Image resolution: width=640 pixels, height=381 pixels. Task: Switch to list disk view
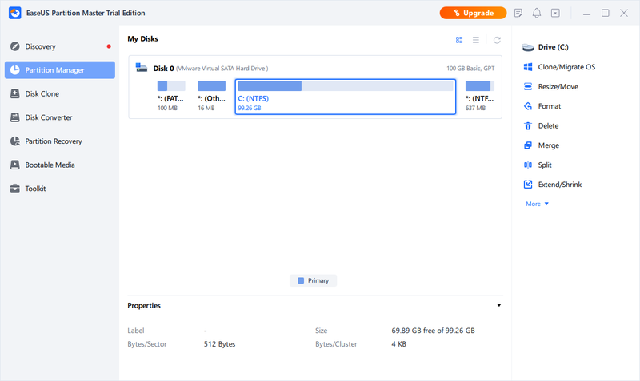[x=476, y=39]
